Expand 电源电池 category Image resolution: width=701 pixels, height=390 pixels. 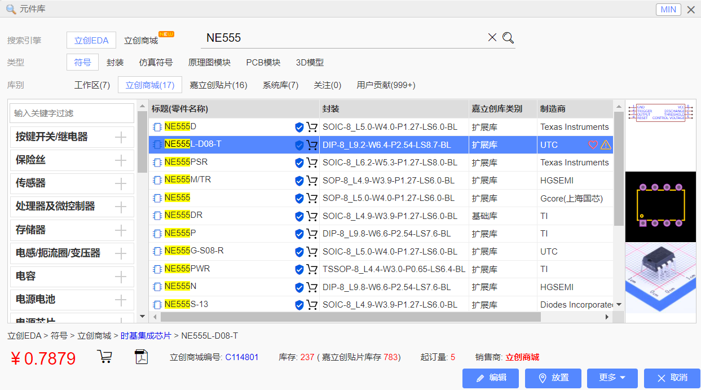[x=121, y=300]
